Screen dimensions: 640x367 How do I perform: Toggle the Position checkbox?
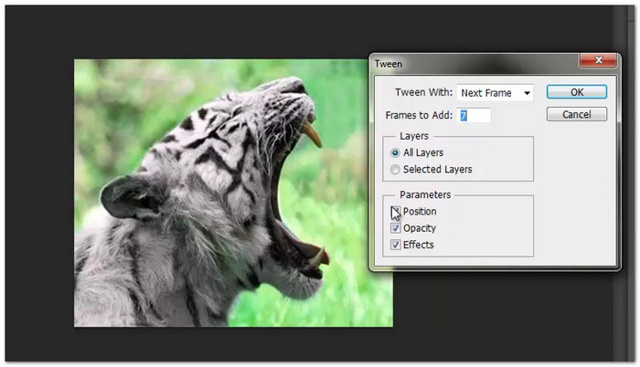395,211
